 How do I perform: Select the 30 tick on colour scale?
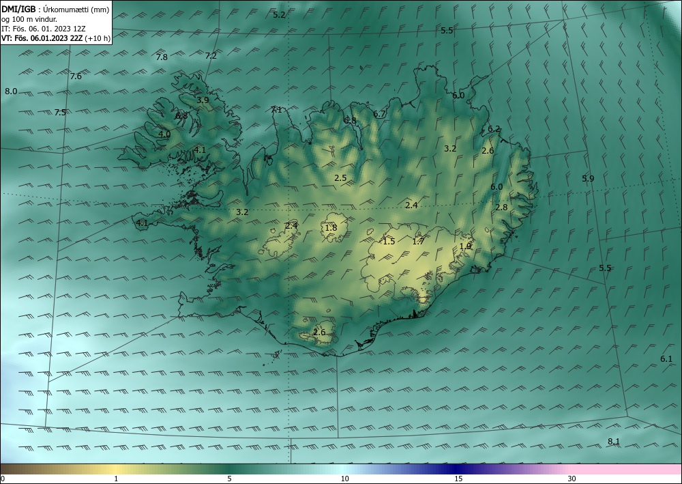pos(572,479)
